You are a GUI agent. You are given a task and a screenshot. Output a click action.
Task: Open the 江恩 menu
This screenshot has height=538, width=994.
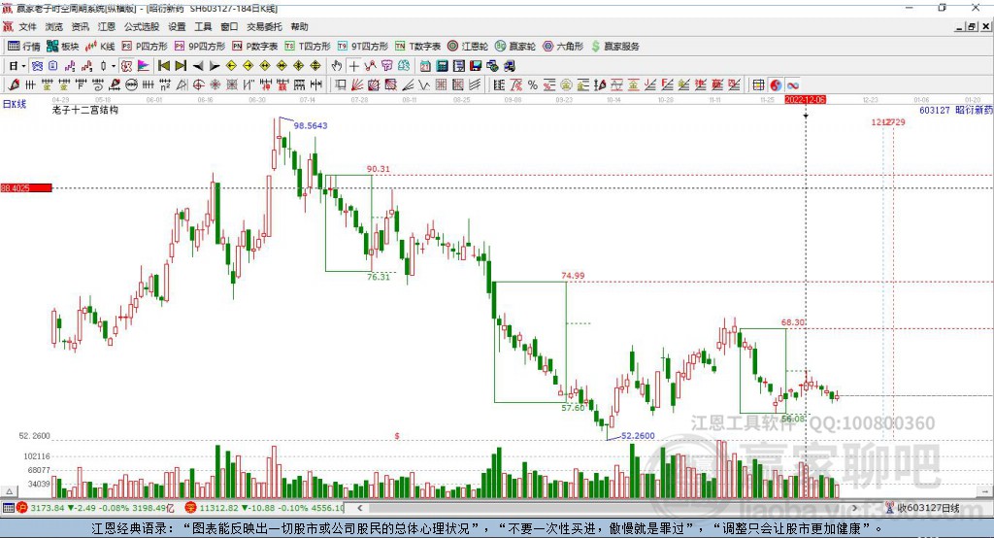(x=107, y=26)
